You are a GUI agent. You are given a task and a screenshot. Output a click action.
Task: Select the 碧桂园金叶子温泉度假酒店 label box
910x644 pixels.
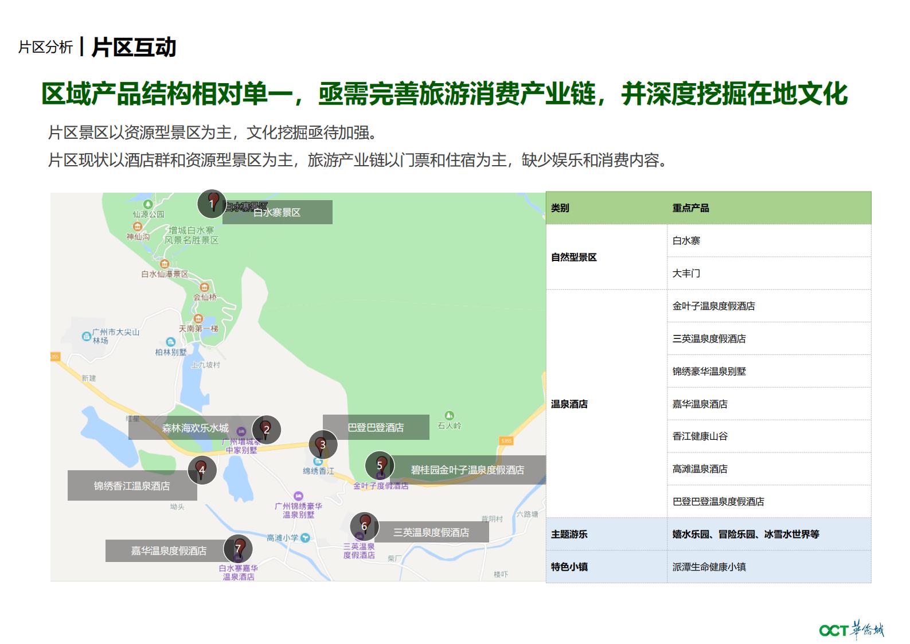(468, 470)
